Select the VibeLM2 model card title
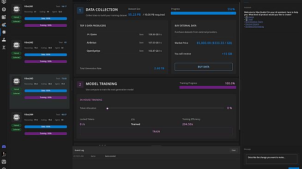Viewport: 302px width, 169px height. pos(29,42)
